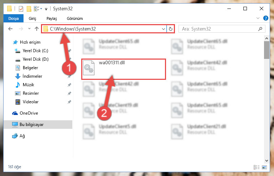Screen dimensions: 274x176
Task: Click Properties checkmark icon in title bar
Action: pyautogui.click(x=21, y=9)
